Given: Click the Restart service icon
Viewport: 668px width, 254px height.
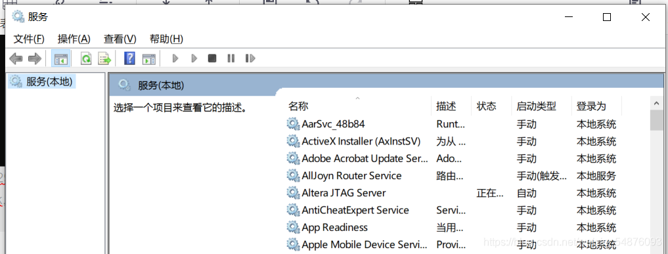Looking at the screenshot, I should click(x=250, y=58).
